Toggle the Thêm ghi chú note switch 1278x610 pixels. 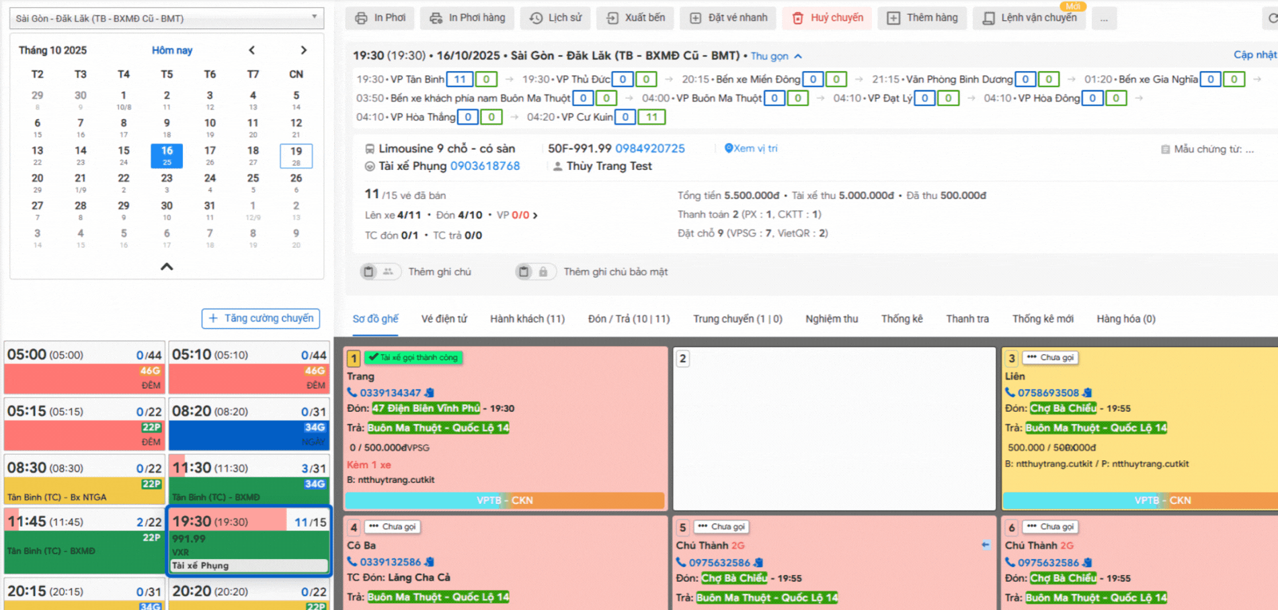click(378, 271)
